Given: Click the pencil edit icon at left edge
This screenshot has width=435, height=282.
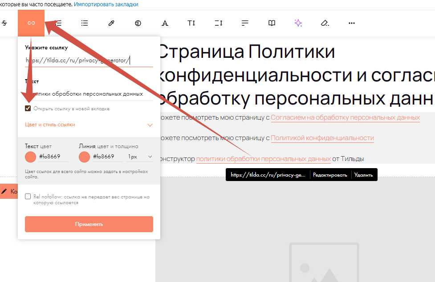Looking at the screenshot, I should pyautogui.click(x=4, y=191).
